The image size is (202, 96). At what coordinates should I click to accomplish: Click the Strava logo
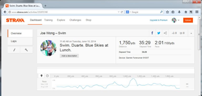click(x=15, y=20)
